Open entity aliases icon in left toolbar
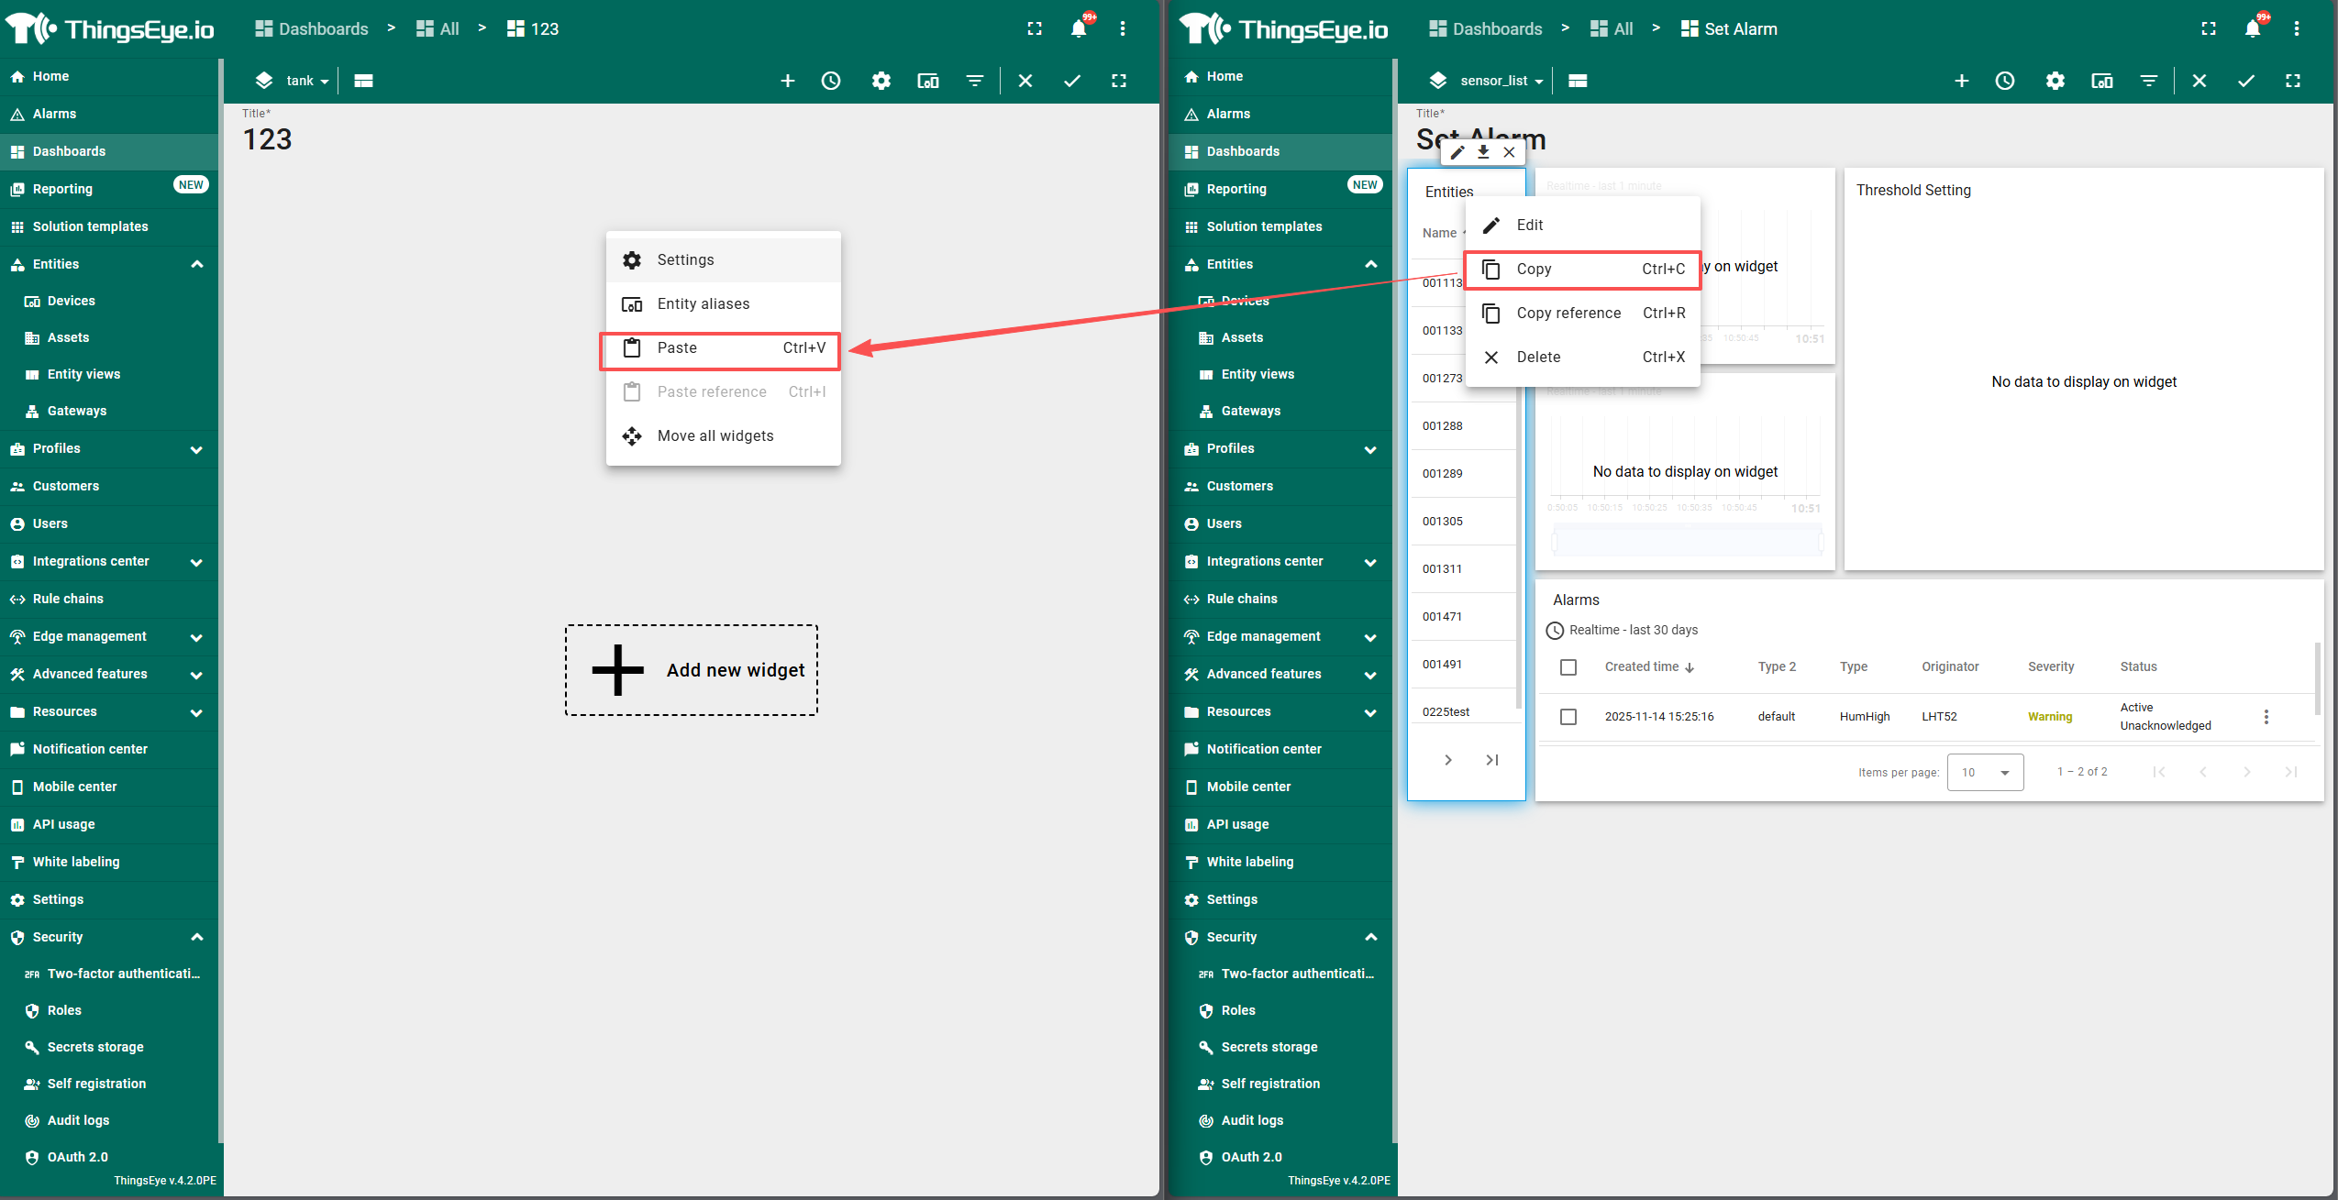2338x1200 pixels. pyautogui.click(x=927, y=81)
